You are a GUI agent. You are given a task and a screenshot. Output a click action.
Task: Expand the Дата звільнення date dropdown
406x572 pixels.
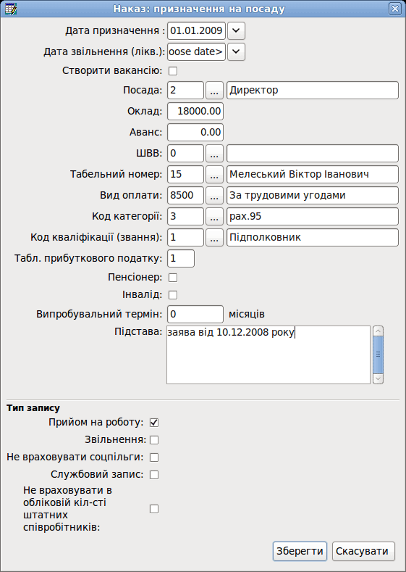point(237,51)
